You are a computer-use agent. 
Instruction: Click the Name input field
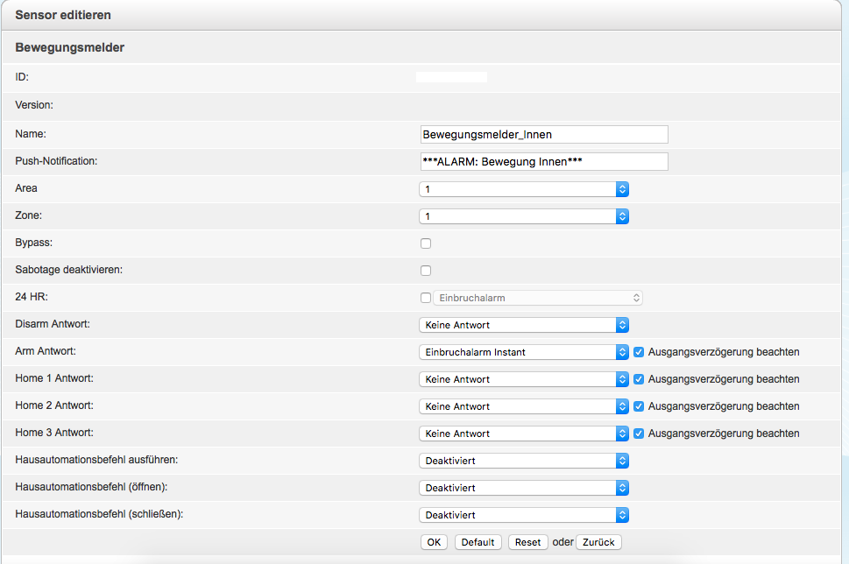click(543, 134)
